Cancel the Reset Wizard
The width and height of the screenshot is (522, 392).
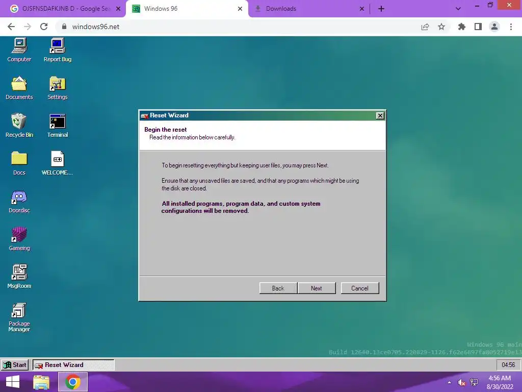[359, 288]
